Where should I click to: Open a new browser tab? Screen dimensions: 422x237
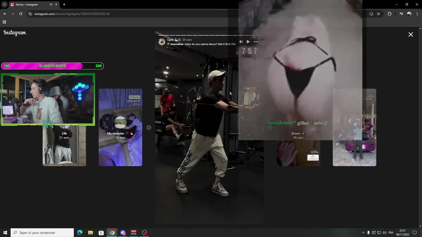pos(64,5)
